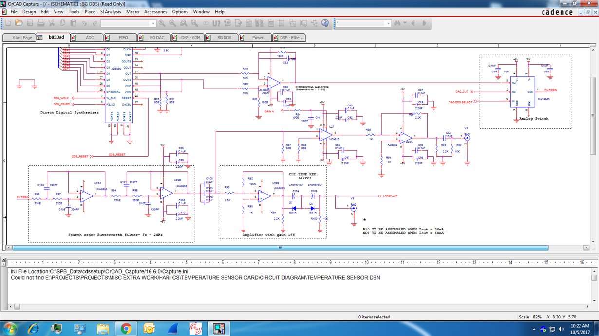Image resolution: width=599 pixels, height=336 pixels.
Task: Switch to the FIFO schematic tab
Action: tap(120, 37)
